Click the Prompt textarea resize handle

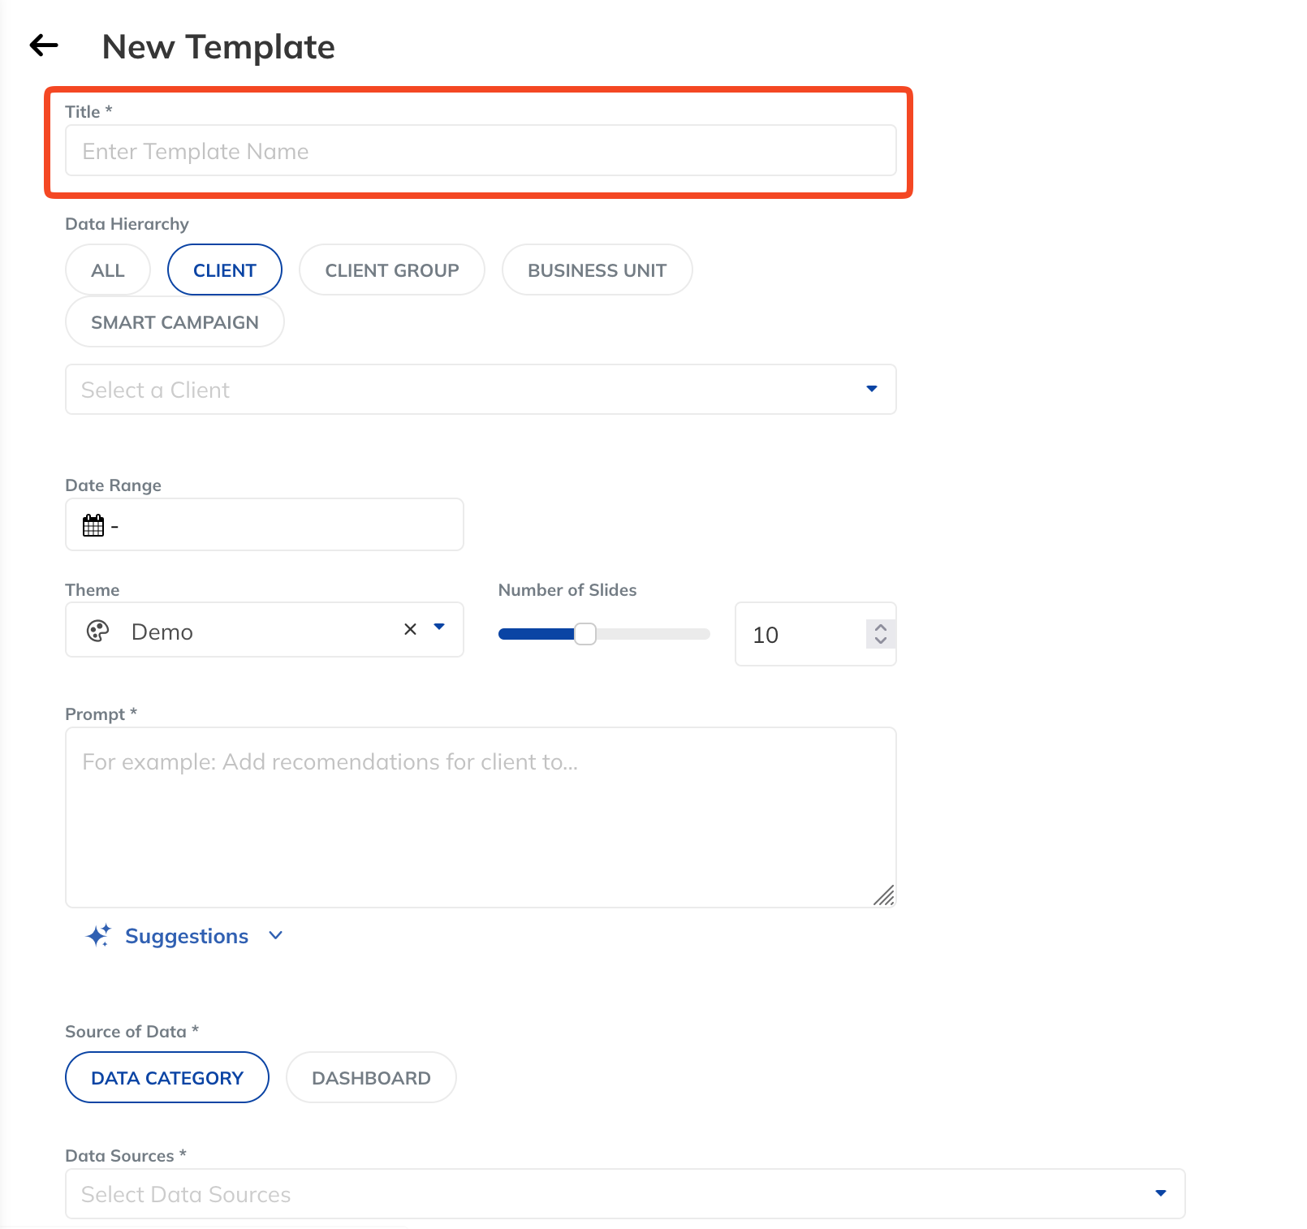click(884, 895)
